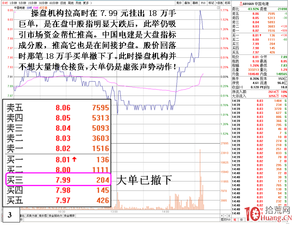The height and width of the screenshot is (225, 297).
Task: Click the 14:40 trade with volume 765
Action: click(260, 185)
